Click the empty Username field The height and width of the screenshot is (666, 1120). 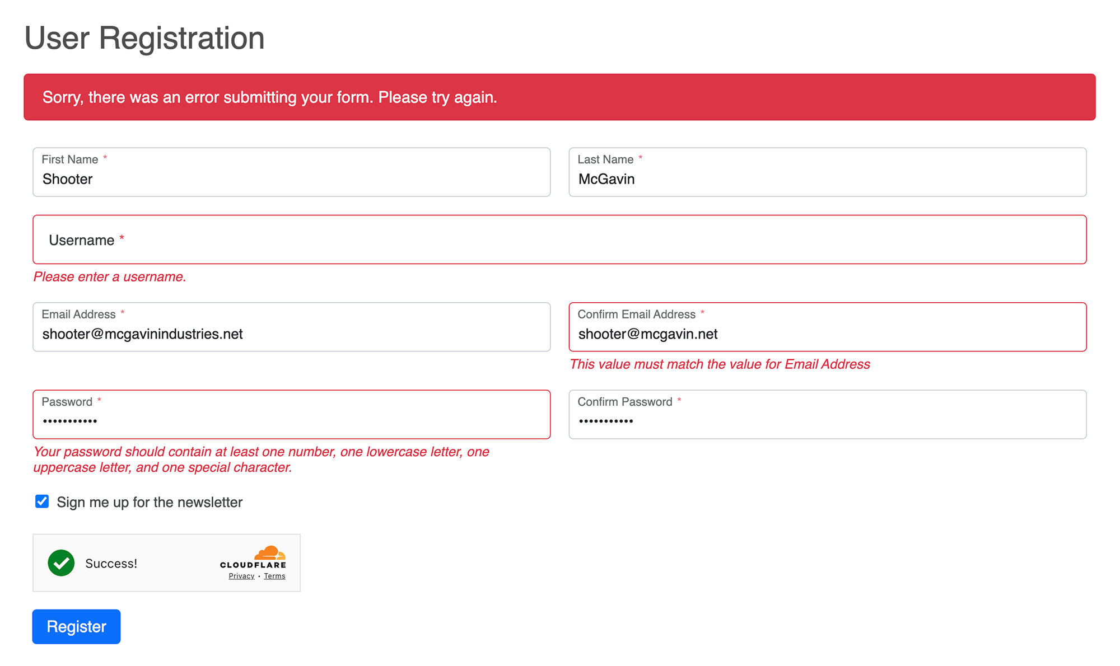click(559, 240)
